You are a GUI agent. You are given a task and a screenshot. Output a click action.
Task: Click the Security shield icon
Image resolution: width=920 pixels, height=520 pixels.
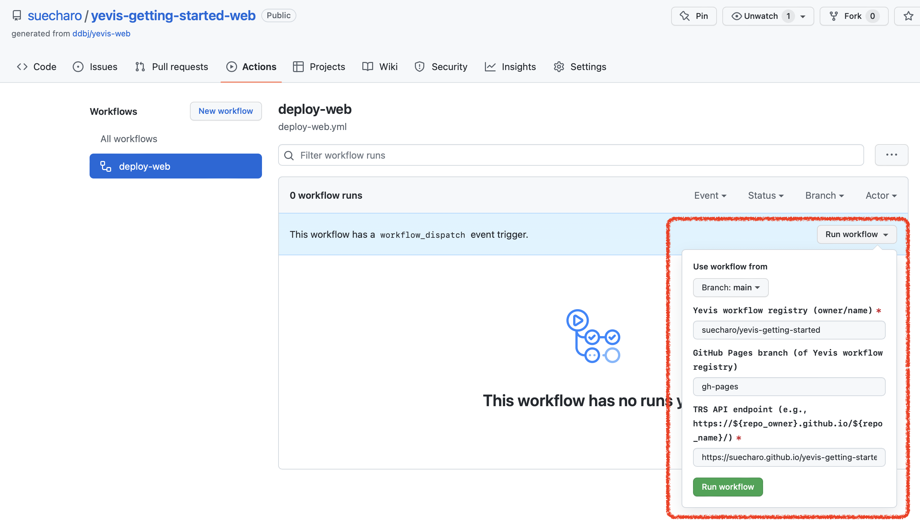pos(420,67)
